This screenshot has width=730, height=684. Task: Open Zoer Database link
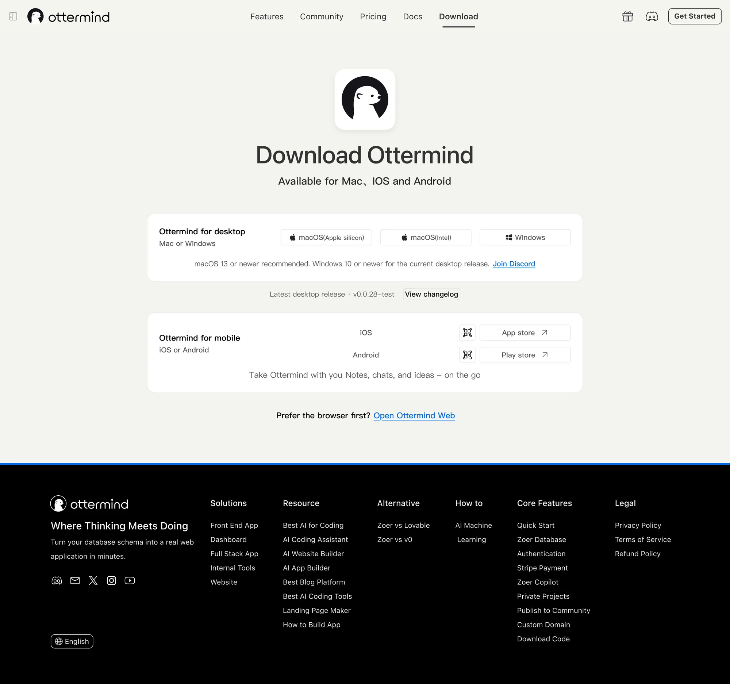(x=542, y=540)
